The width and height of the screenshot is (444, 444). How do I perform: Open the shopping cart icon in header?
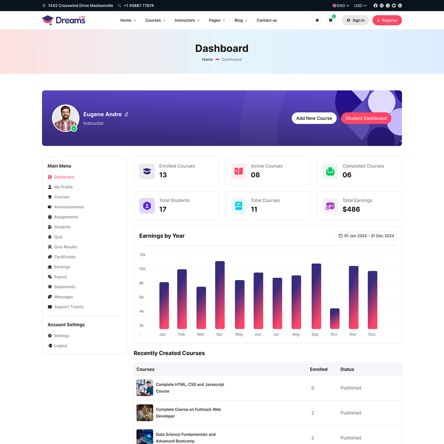coord(330,20)
